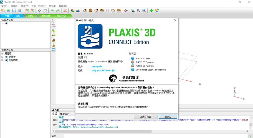Click the red sphere view icon
This screenshot has width=253, height=138.
coord(126,10)
